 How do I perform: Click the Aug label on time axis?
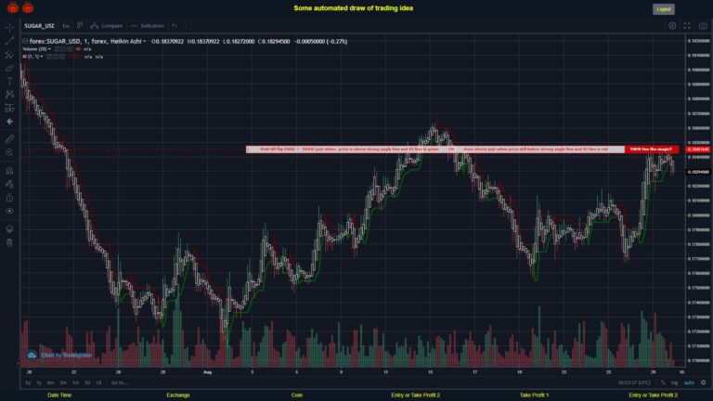(207, 372)
